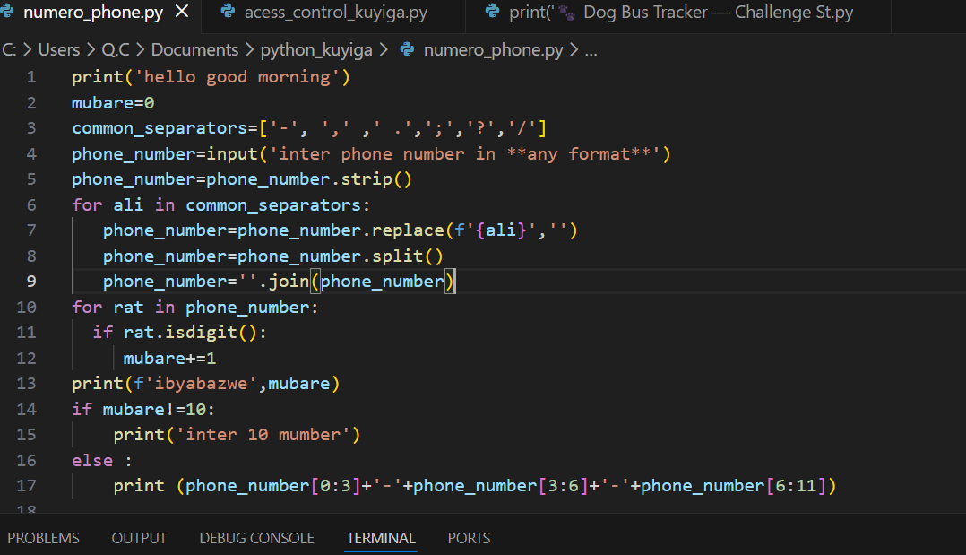
Task: Select the Q.C breadcrumb segment
Action: click(116, 50)
